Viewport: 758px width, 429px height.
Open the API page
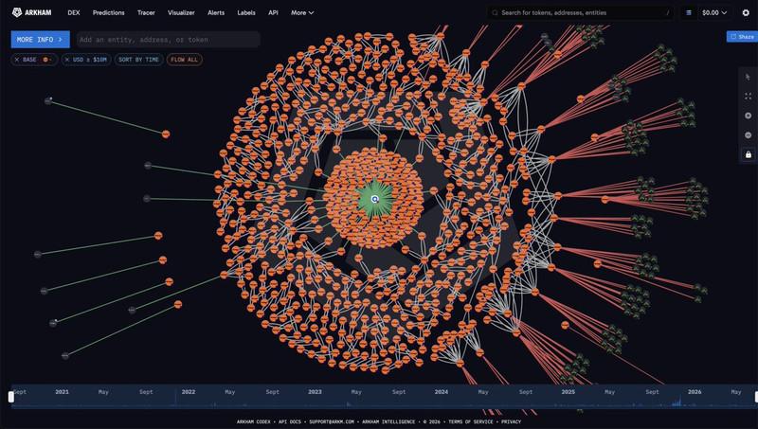(273, 12)
